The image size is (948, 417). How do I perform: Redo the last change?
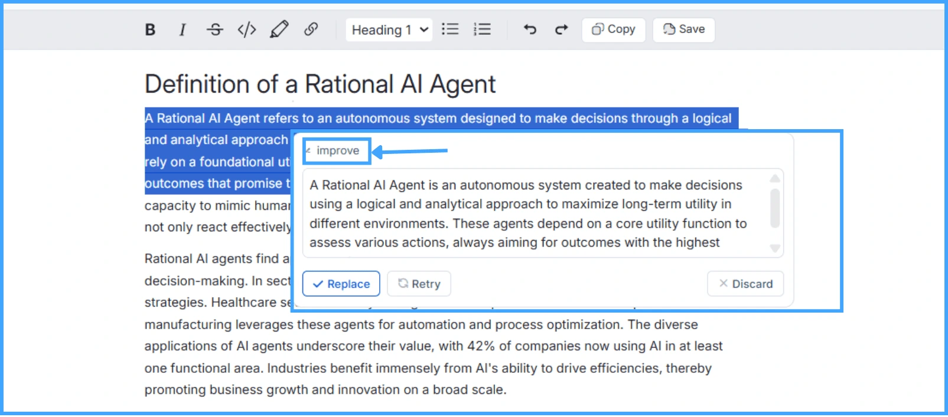pyautogui.click(x=561, y=29)
